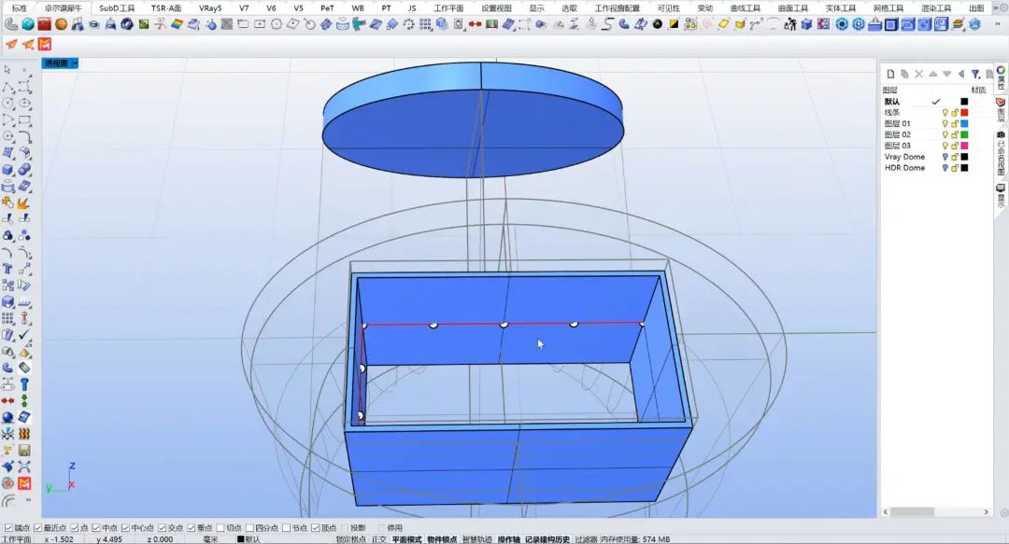1009x544 pixels.
Task: Open the 透视图 viewport dropdown arrow
Action: (x=75, y=63)
